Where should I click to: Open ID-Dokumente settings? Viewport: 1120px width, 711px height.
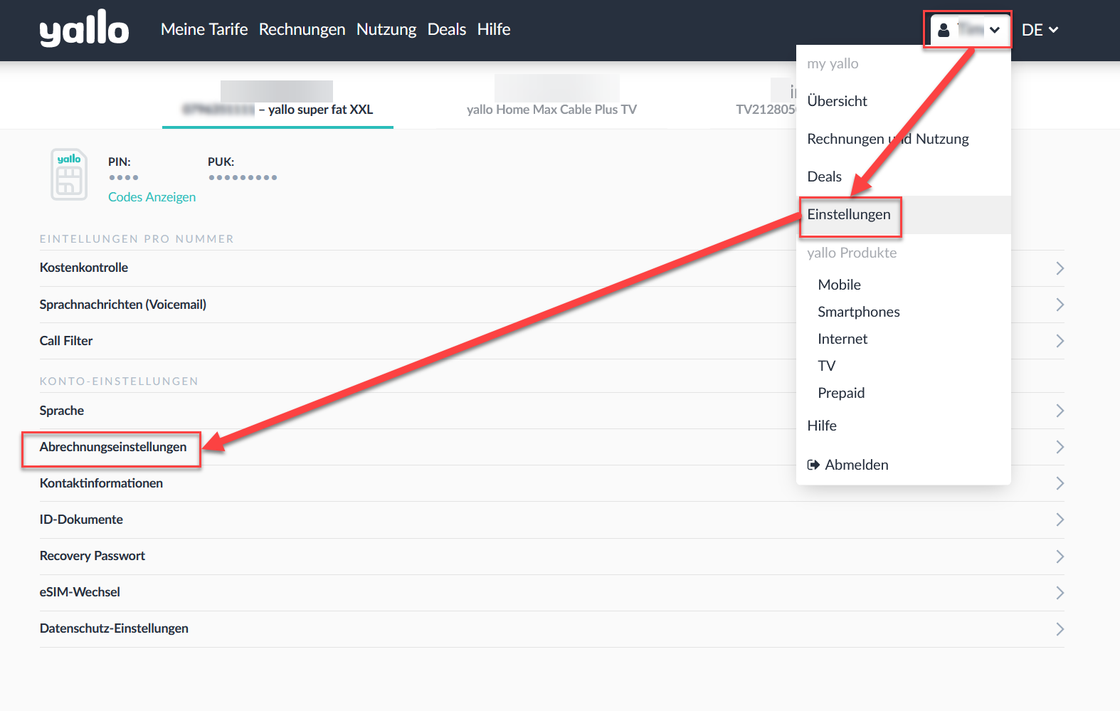[x=552, y=520]
